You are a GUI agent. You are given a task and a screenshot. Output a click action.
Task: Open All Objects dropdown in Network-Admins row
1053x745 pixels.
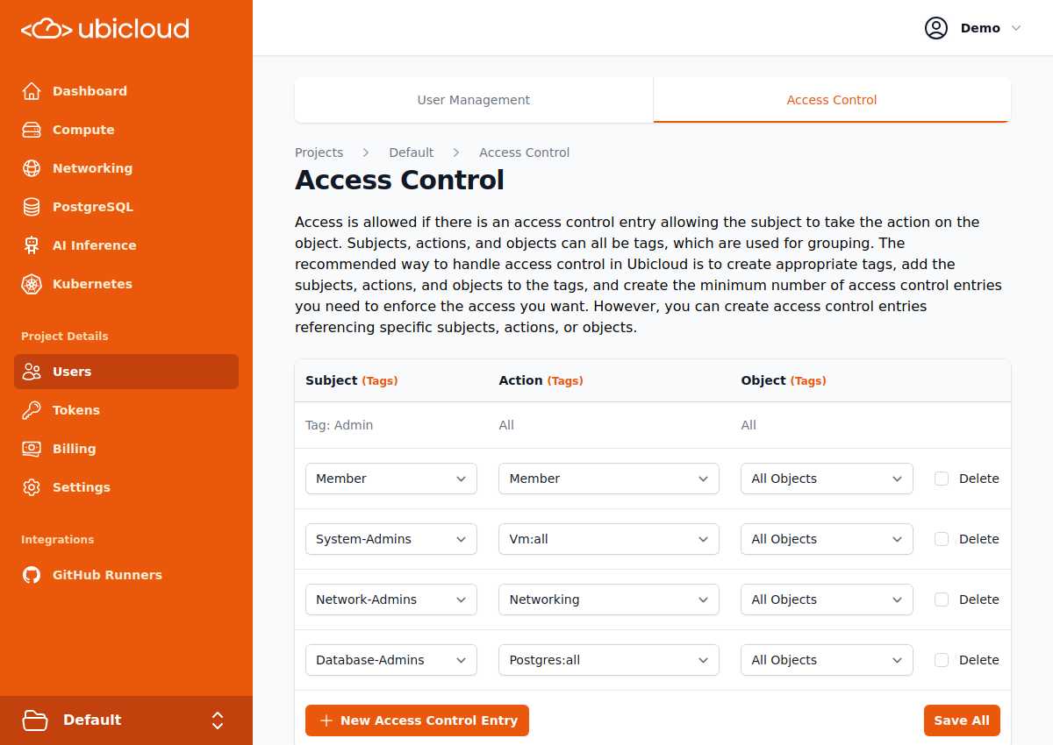click(x=827, y=600)
